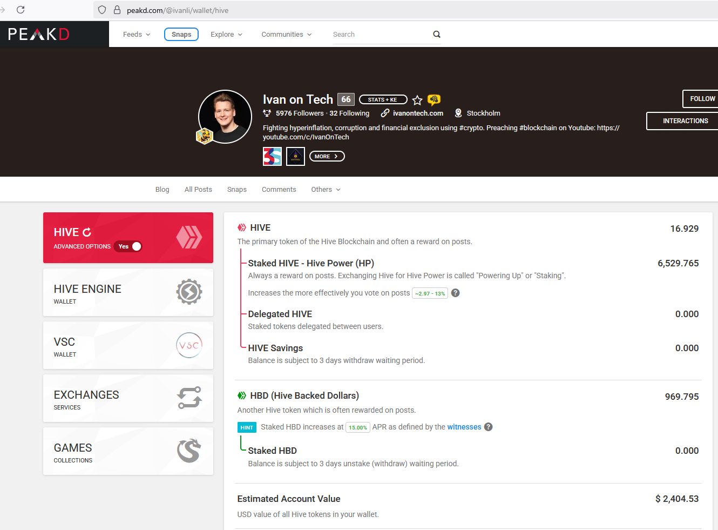Open the Exchanges services swap icon
The image size is (718, 530).
click(189, 398)
